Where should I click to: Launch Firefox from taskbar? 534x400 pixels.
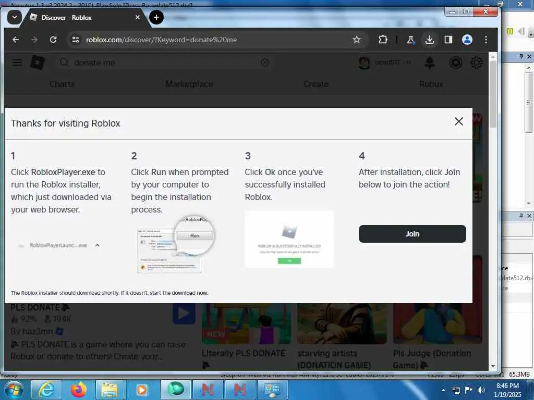(78, 390)
